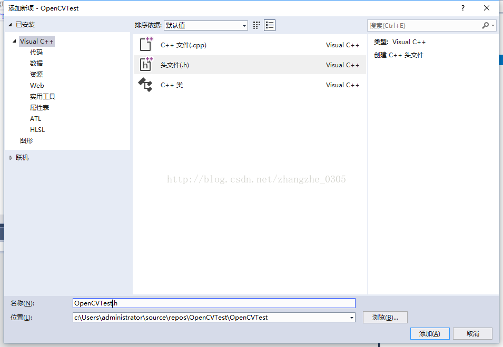Select the ATL category
503x347 pixels.
click(36, 119)
